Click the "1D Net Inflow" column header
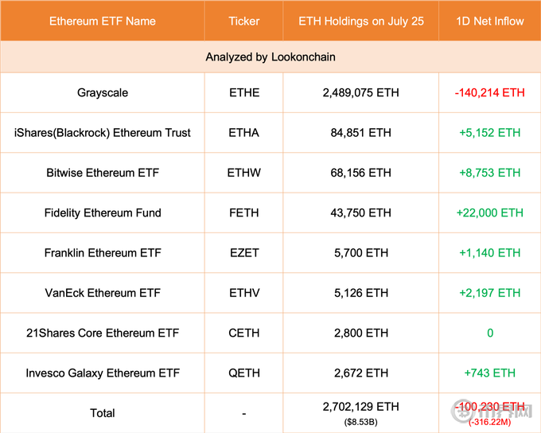541x433 pixels. point(489,21)
